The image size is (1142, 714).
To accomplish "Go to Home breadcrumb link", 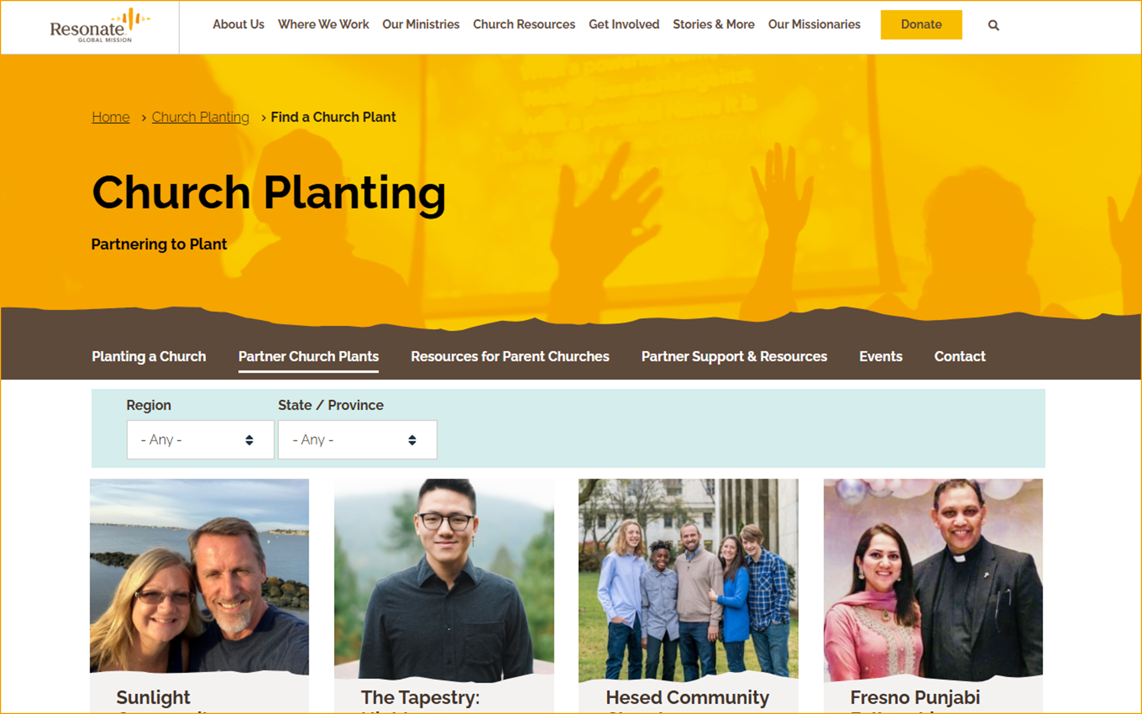I will coord(111,117).
